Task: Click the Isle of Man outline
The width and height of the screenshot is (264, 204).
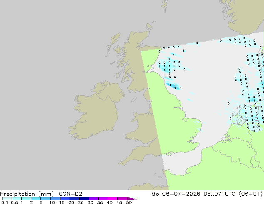Action: pos(134,100)
